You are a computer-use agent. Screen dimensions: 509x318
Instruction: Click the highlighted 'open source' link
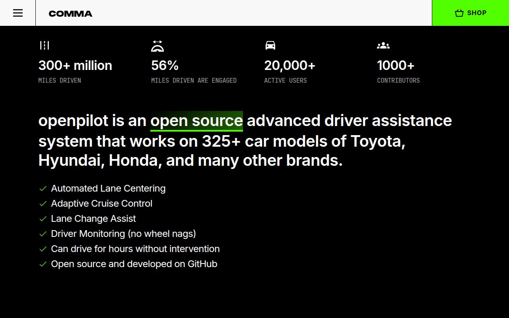pyautogui.click(x=196, y=120)
